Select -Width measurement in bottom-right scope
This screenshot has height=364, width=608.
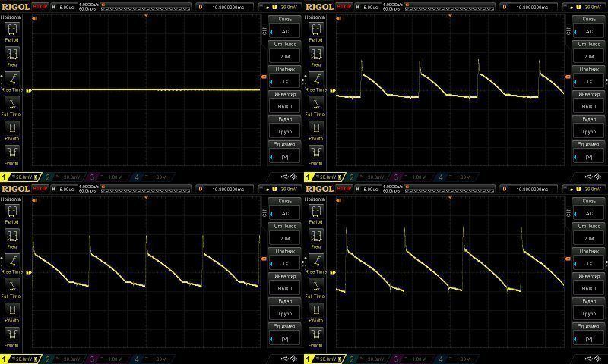316,337
